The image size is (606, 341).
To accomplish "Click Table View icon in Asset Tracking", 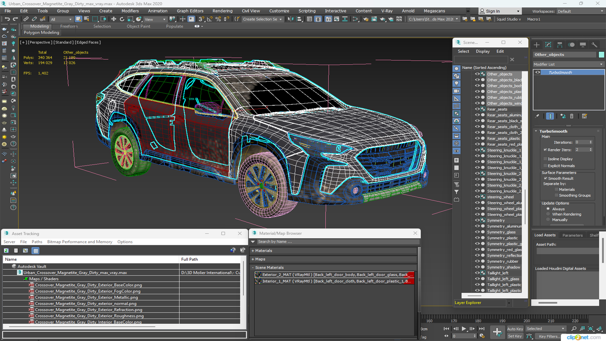I will click(x=36, y=251).
